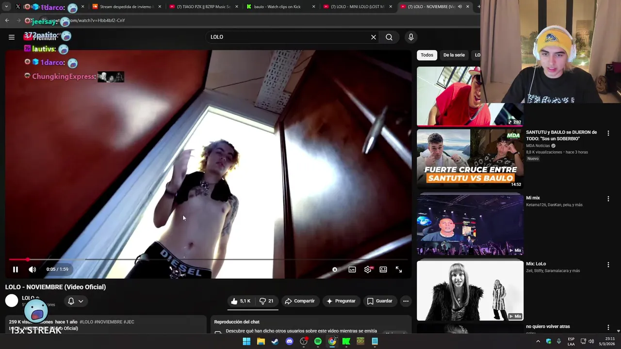This screenshot has width=621, height=349.
Task: Open SANTUTU y BAULO video title link
Action: tap(561, 135)
